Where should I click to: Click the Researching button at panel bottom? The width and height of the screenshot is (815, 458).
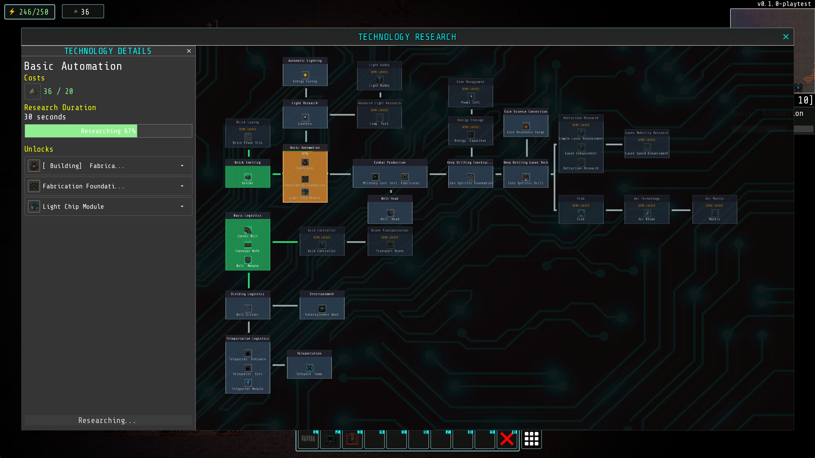click(107, 420)
